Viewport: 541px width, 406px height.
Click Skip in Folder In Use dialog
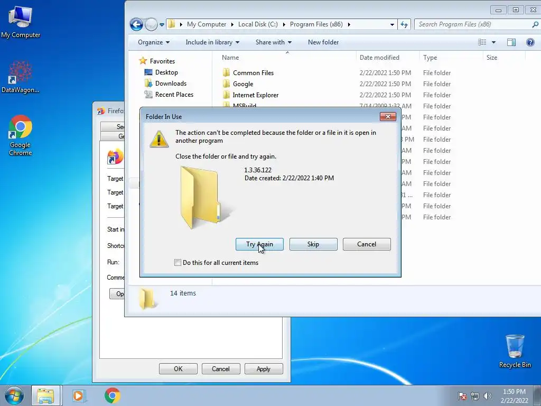click(313, 244)
